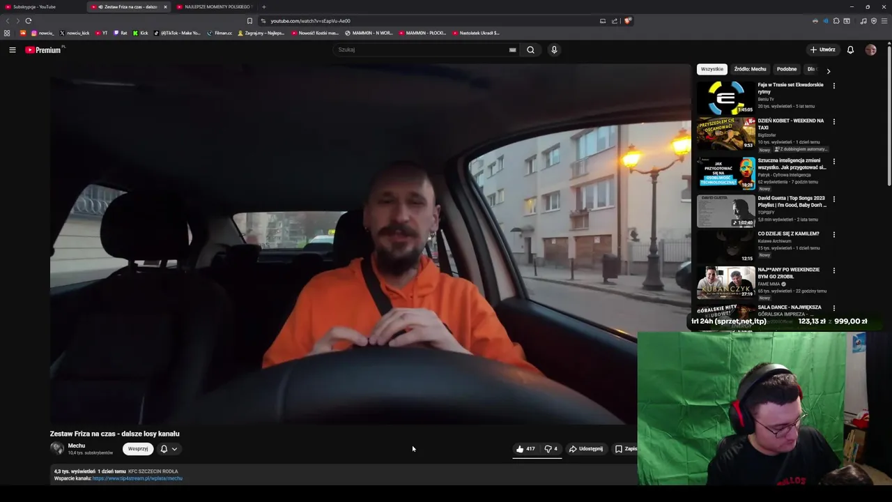
Task: Open the Filman.cc bookmark
Action: (220, 33)
